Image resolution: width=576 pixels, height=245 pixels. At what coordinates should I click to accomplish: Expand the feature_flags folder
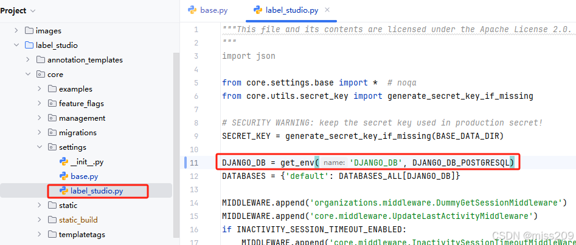pos(40,104)
